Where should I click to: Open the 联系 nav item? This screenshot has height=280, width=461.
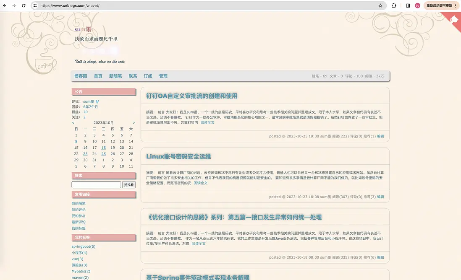point(133,76)
